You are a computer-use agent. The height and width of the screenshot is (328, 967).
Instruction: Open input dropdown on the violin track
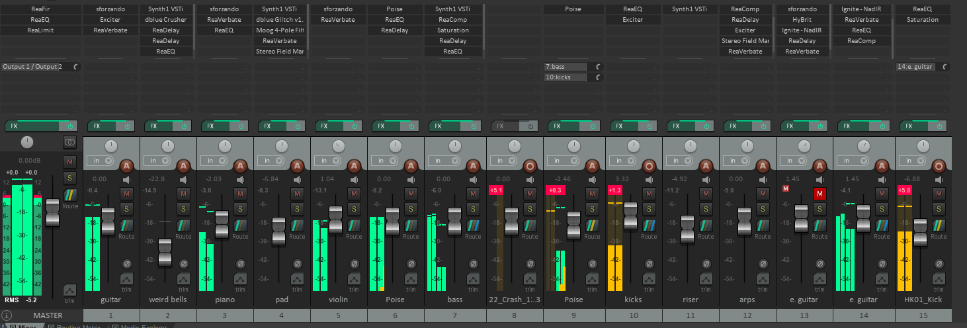[328, 160]
